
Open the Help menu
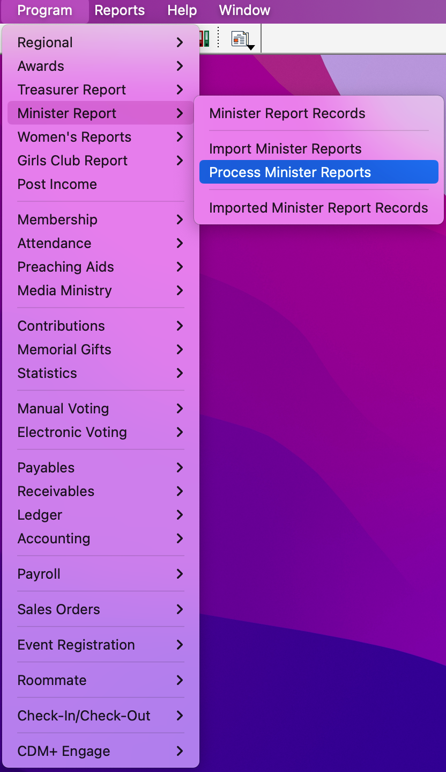pos(182,10)
